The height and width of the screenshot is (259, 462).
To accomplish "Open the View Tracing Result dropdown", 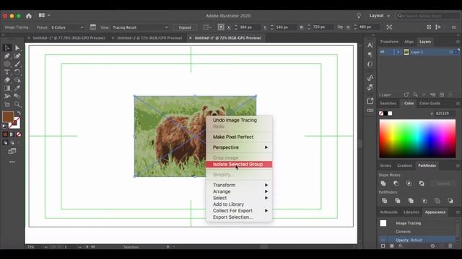I will click(140, 27).
